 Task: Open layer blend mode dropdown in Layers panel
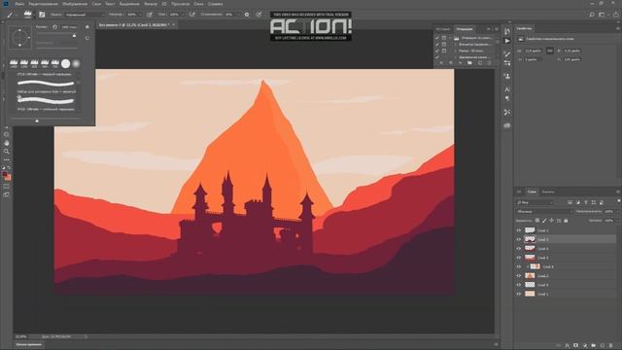pos(544,212)
